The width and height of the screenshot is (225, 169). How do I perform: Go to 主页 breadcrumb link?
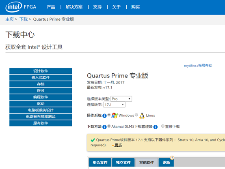click(9, 19)
